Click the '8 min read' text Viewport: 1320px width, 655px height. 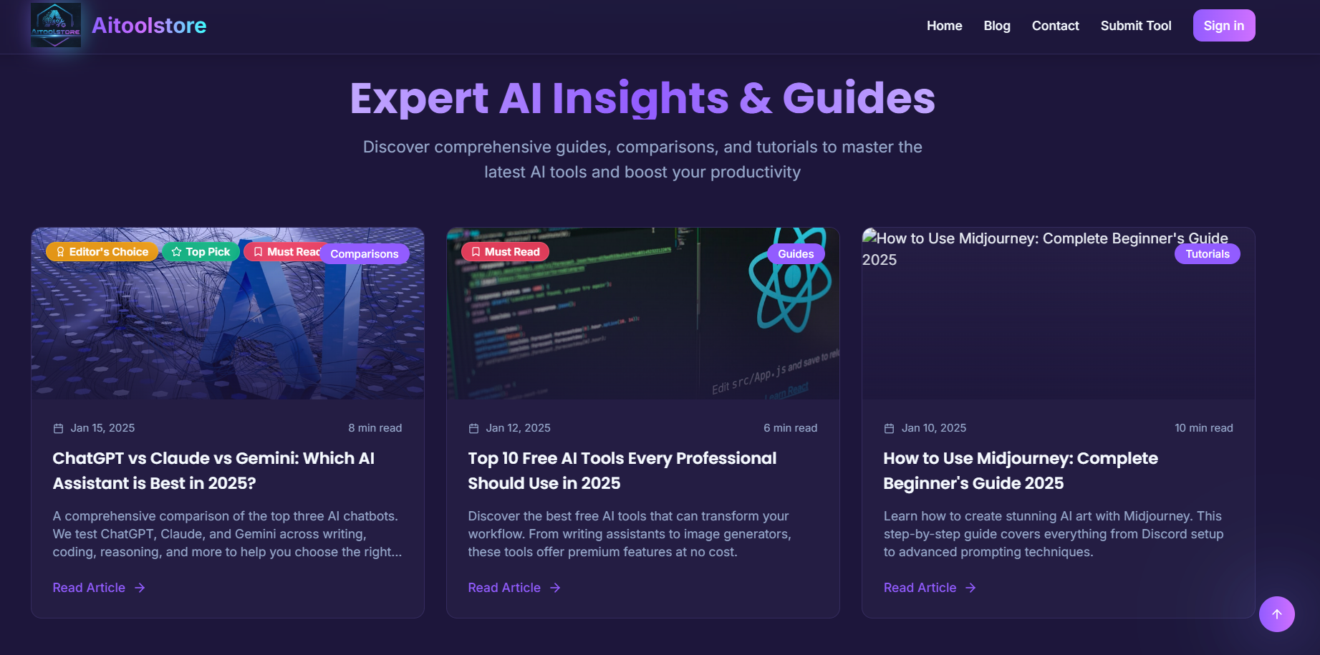(375, 428)
